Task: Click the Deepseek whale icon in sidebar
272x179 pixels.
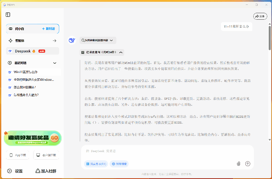Action: coord(10,51)
